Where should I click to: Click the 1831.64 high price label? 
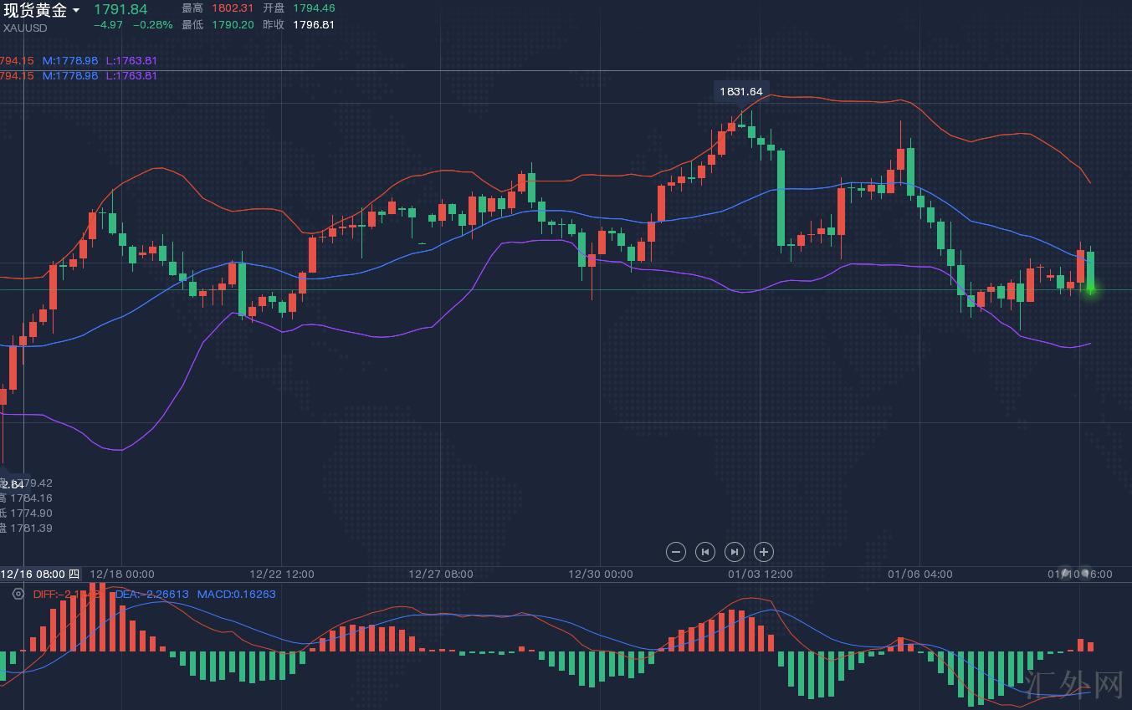pyautogui.click(x=741, y=92)
